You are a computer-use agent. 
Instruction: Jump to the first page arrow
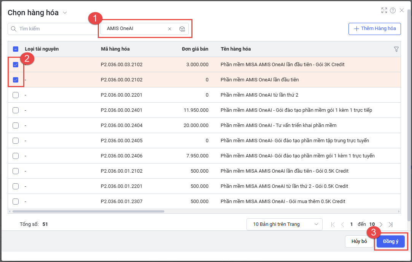tap(333, 224)
